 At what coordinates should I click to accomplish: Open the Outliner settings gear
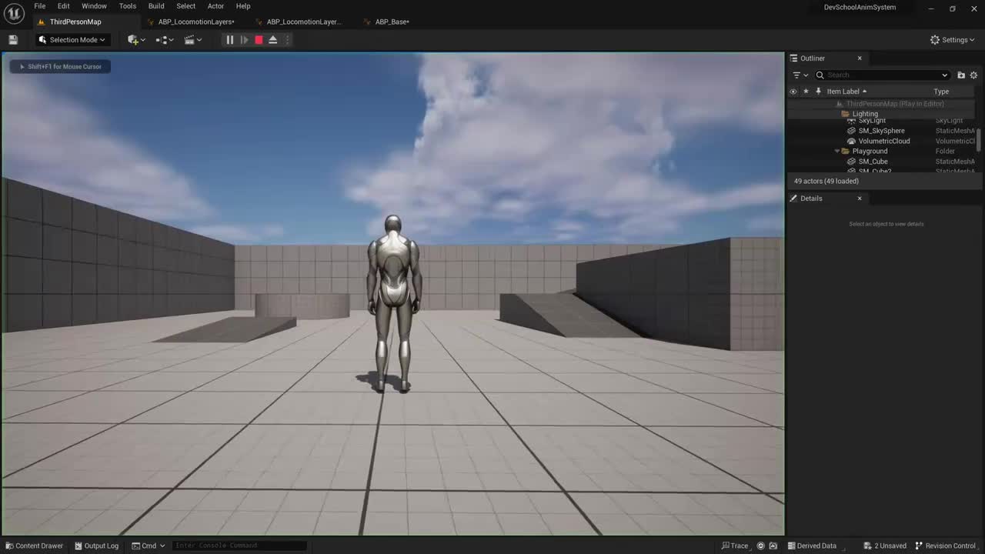(x=973, y=75)
